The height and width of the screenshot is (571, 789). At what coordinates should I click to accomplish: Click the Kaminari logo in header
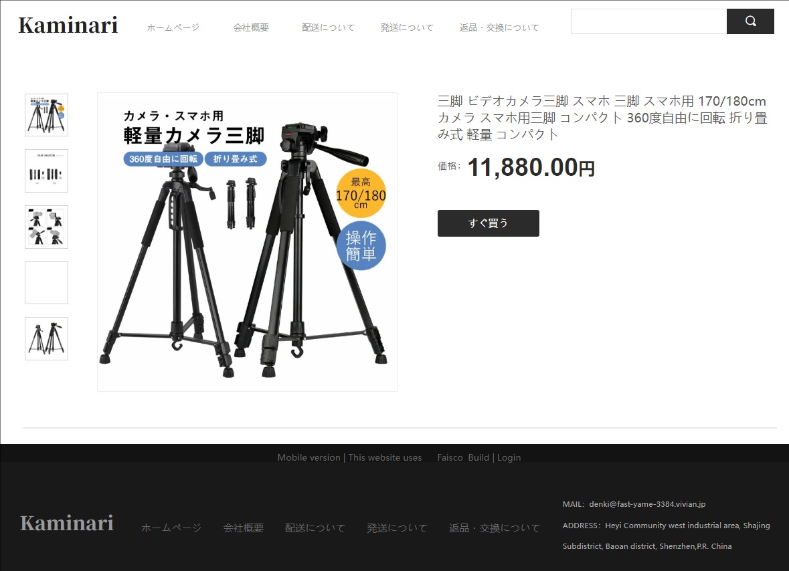[x=68, y=25]
